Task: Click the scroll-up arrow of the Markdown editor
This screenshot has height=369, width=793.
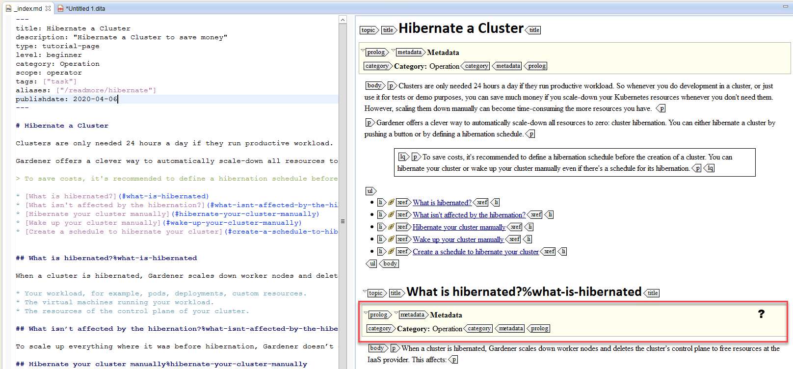Action: (x=343, y=20)
